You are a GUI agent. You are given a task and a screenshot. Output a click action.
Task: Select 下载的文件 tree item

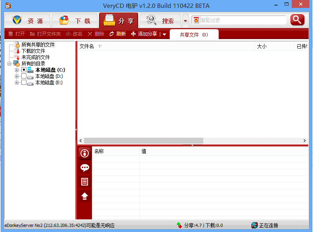click(x=33, y=51)
